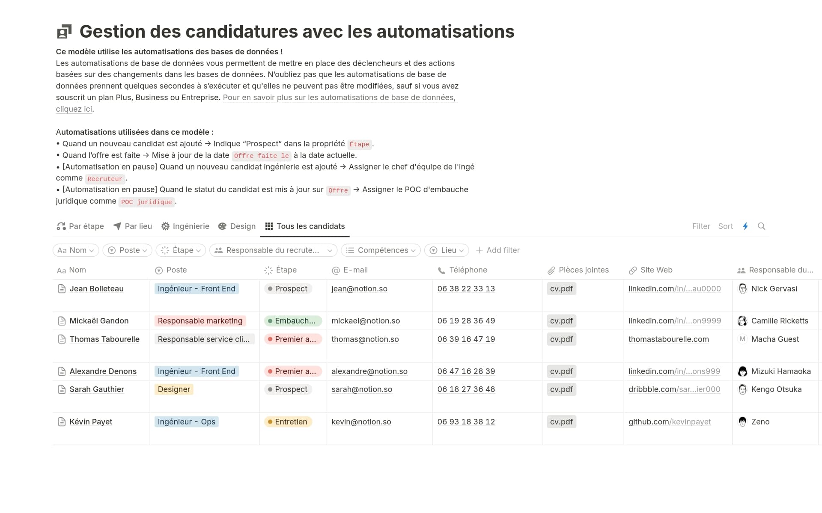Open the cv.pdf attachment for Mickaël Gandon
Viewport: 822px width, 513px height.
pos(561,321)
